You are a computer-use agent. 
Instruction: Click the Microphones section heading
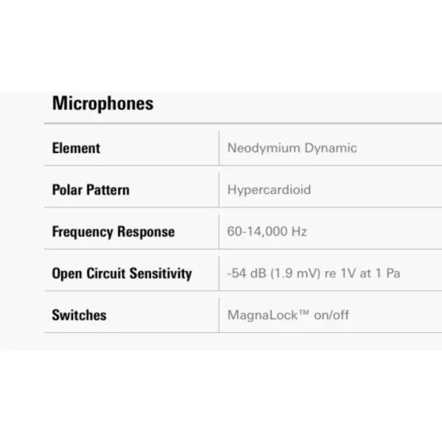tap(103, 104)
